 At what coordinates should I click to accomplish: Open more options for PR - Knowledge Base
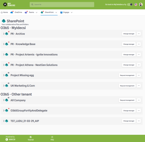coord(139,44)
